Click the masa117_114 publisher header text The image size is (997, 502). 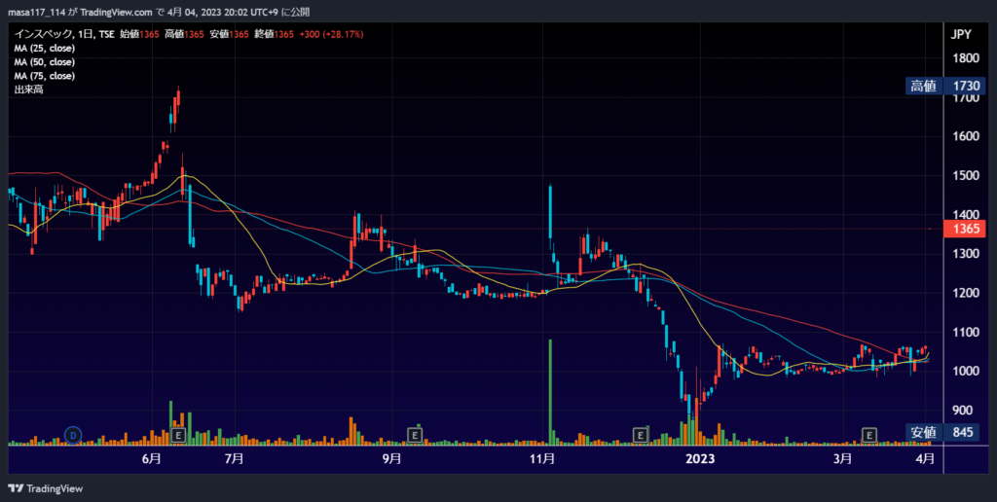pos(36,13)
